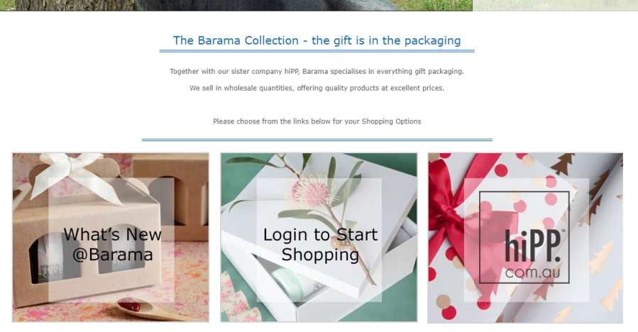Open the What's New @Barama tile
This screenshot has width=638, height=332.
click(x=111, y=238)
